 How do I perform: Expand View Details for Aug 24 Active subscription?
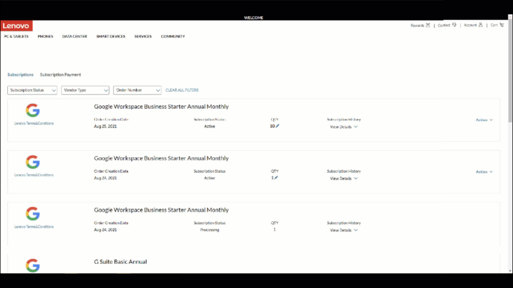coord(344,178)
